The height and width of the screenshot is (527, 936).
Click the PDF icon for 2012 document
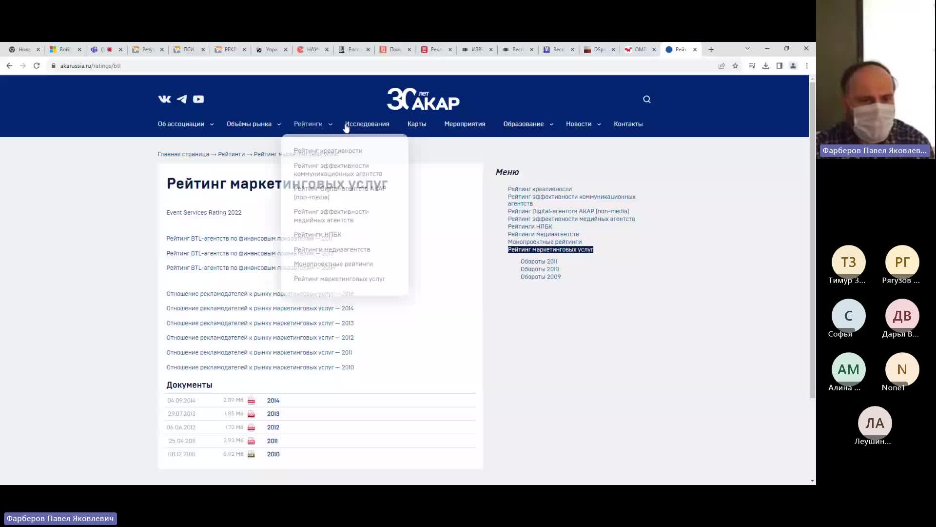(x=251, y=427)
